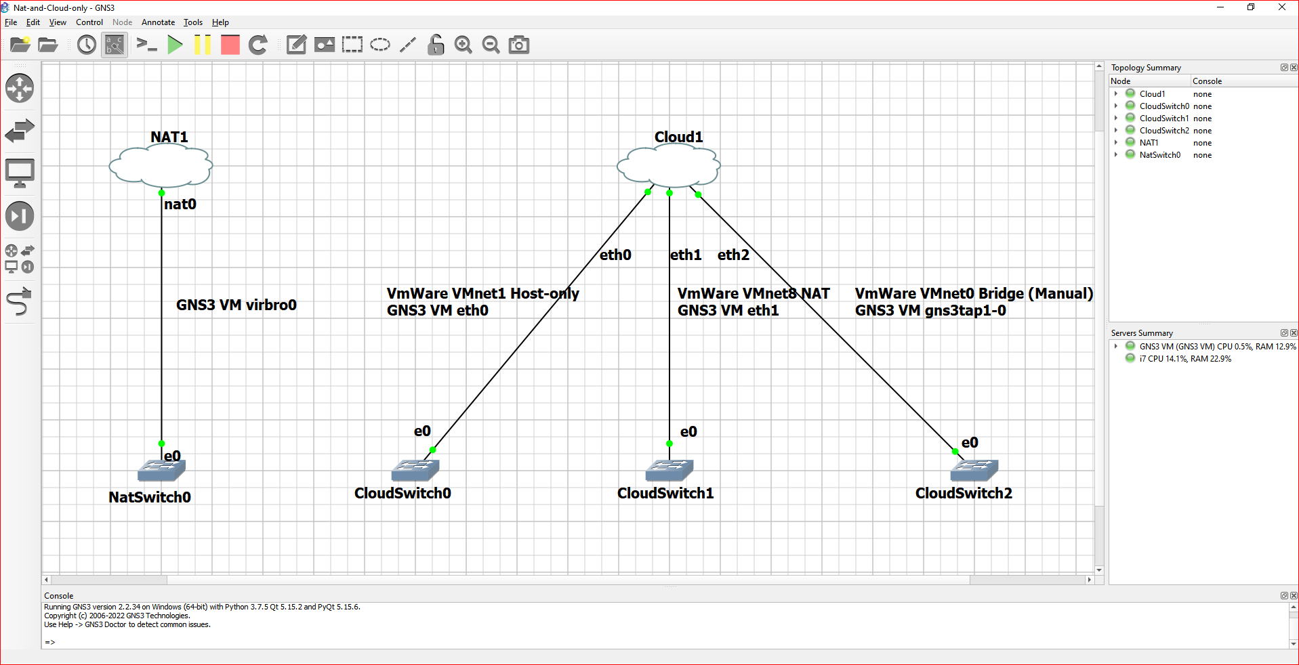Select the CloudSwitch0 switch icon
The image size is (1299, 665).
click(x=415, y=471)
